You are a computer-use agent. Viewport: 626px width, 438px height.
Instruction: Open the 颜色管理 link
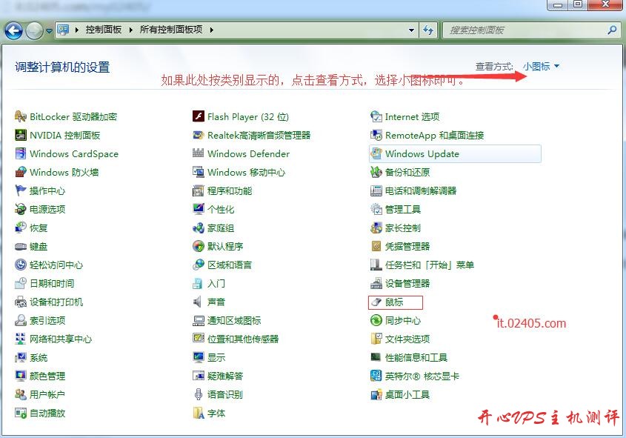pos(47,376)
